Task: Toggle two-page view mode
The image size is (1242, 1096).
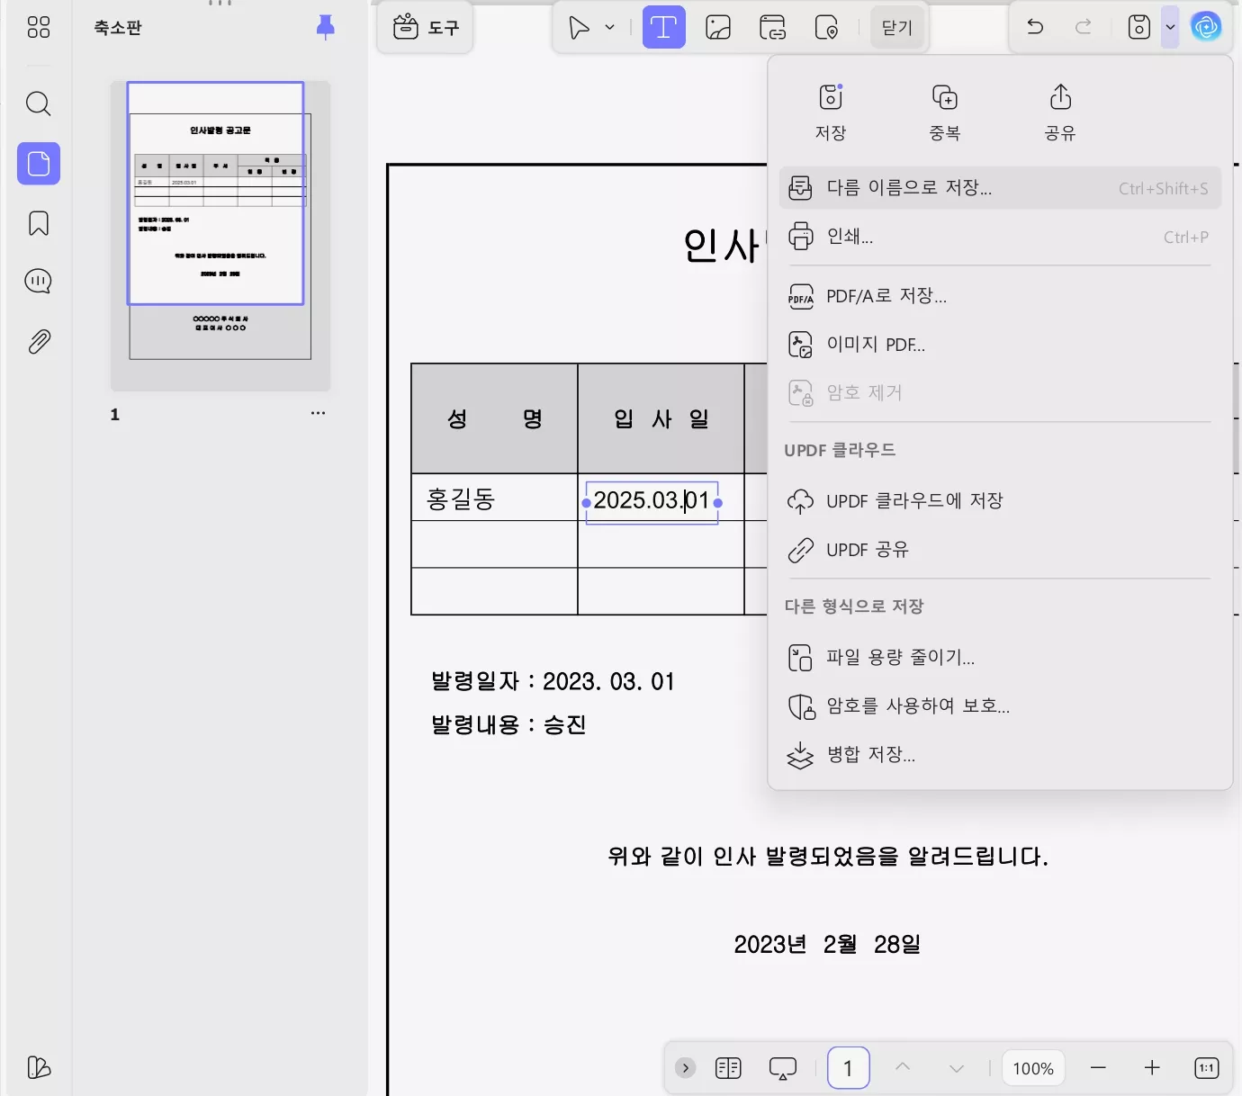Action: point(729,1067)
